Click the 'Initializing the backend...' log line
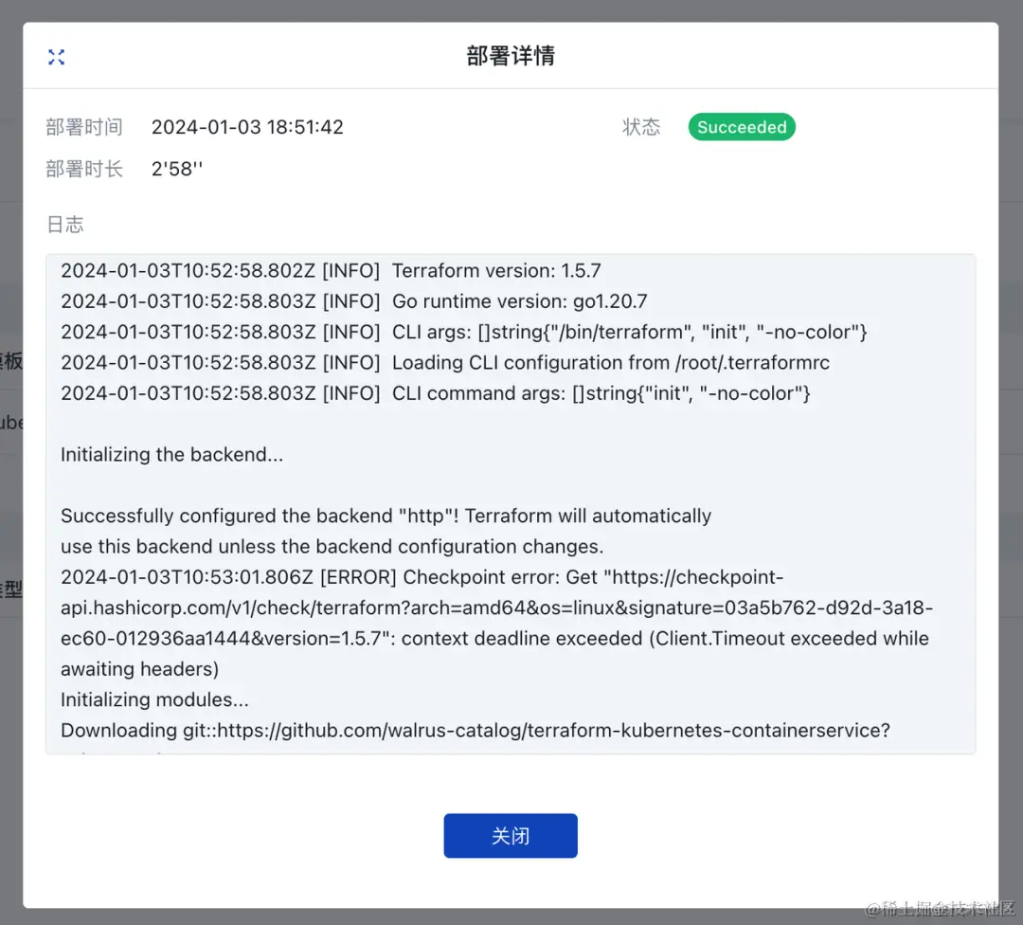This screenshot has width=1023, height=925. pos(172,454)
